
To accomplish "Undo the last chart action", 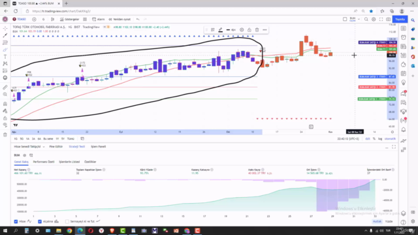I will click(x=138, y=19).
